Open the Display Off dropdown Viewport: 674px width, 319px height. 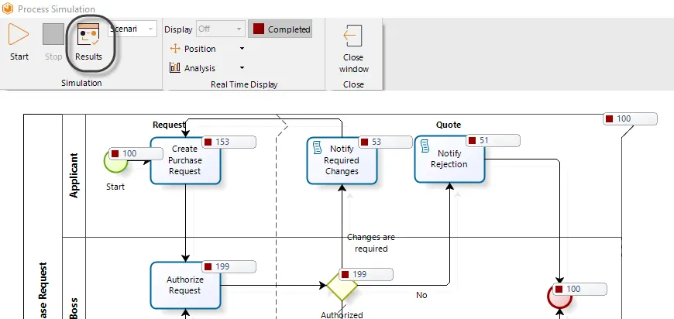click(x=221, y=29)
